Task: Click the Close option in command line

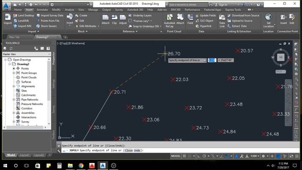Action: point(128,150)
